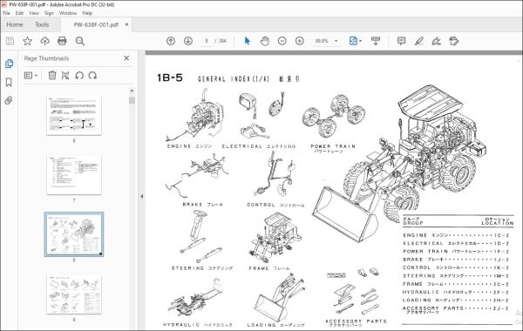This screenshot has width=523, height=331.
Task: Select the highlighter pen tool
Action: [419, 41]
